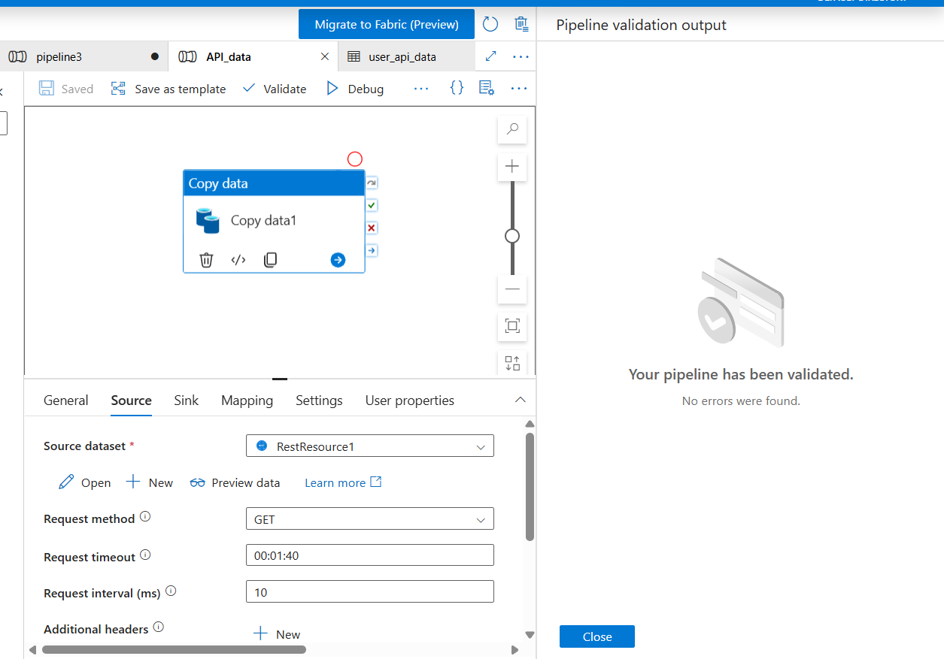
Task: Click the Request timeout field
Action: click(x=370, y=555)
